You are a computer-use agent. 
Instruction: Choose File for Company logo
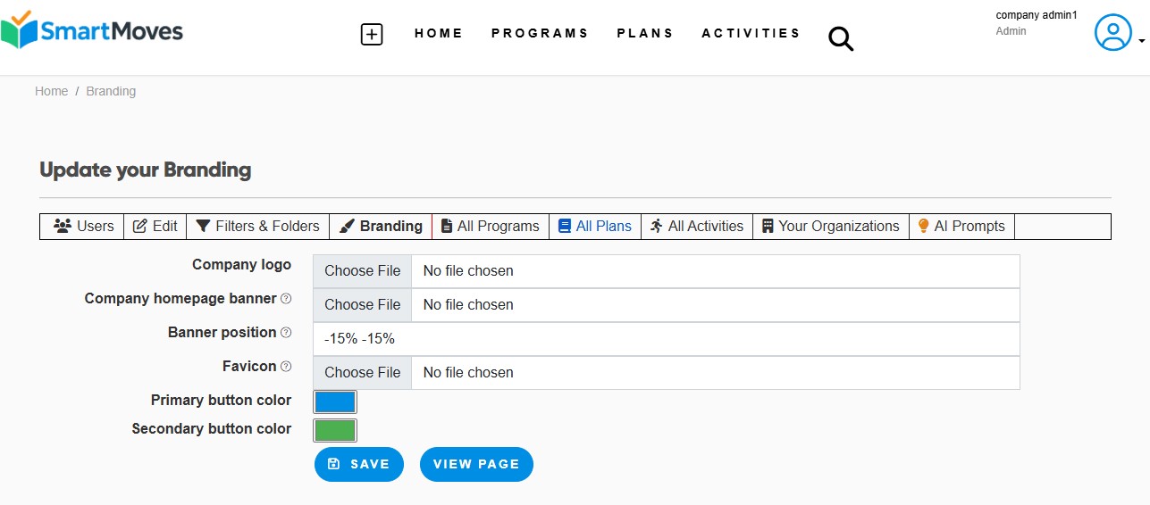point(362,271)
